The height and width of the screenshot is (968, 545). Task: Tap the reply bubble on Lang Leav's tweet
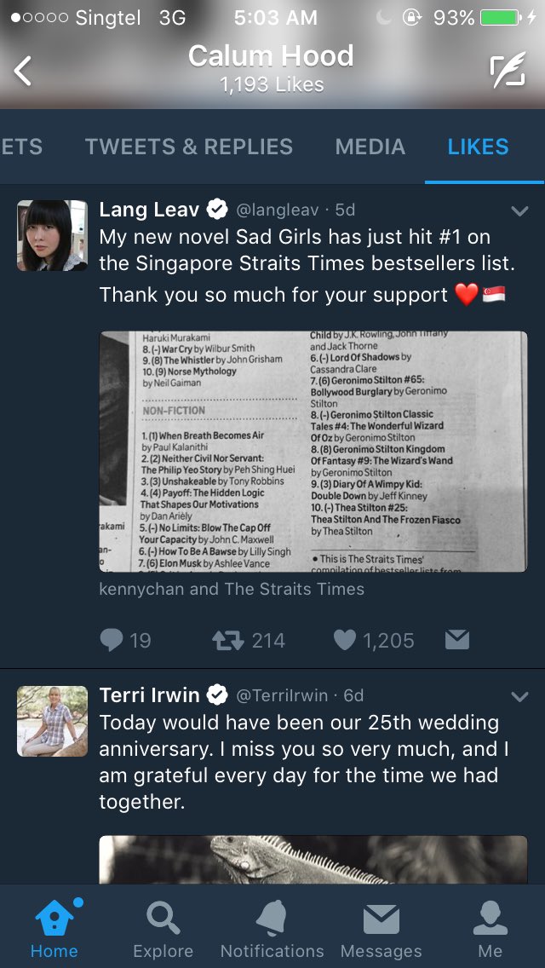click(112, 640)
